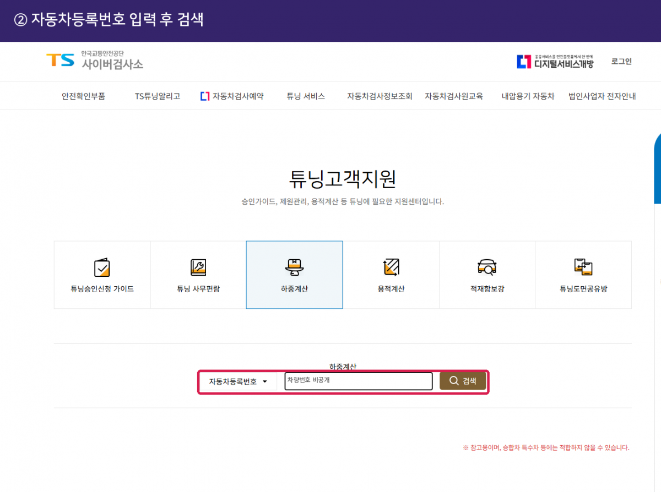Select the 튜닝도면공유방 document share icon

click(583, 267)
